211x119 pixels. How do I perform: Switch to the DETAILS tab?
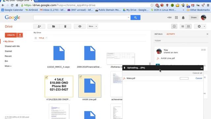[x=158, y=34]
